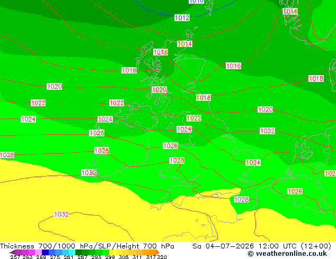Click the darkest green swatch above 287
This screenshot has width=336, height=259.
pos(78,252)
